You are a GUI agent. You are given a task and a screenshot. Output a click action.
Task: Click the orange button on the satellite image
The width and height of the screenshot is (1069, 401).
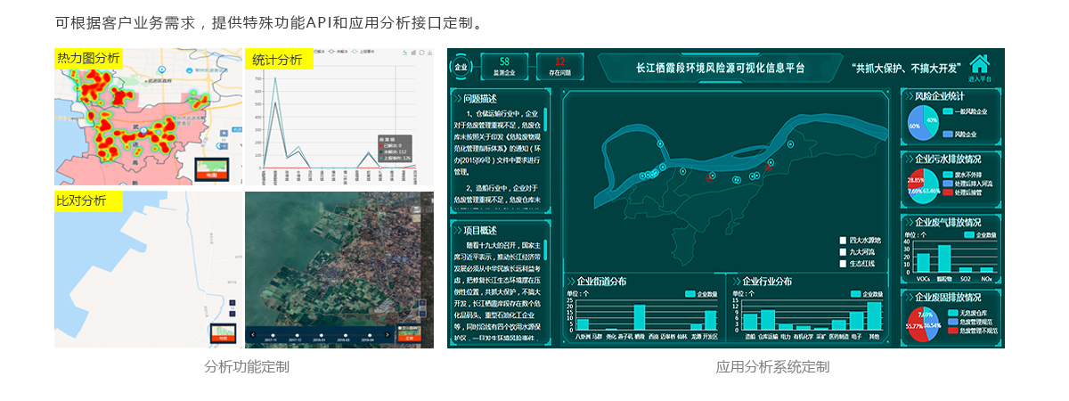point(409,338)
